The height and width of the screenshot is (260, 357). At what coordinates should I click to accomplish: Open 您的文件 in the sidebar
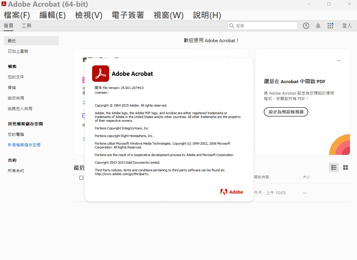click(16, 77)
